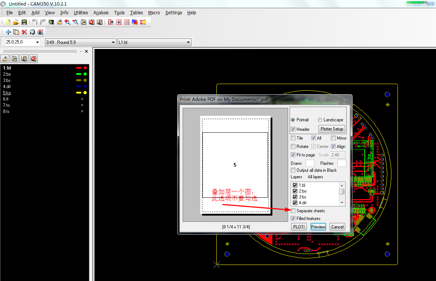Click the broom icon in layer panel
Image resolution: width=436 pixels, height=281 pixels.
point(5,59)
